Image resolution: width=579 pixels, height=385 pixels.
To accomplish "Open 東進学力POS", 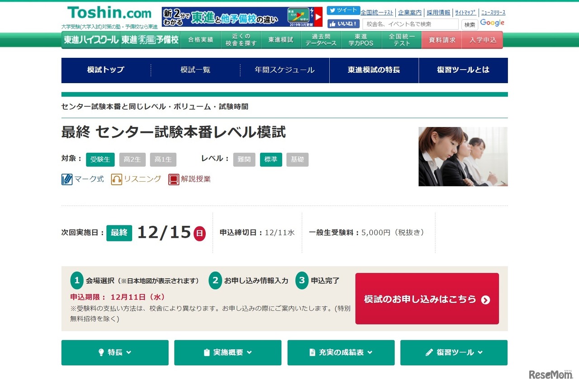I will pyautogui.click(x=361, y=40).
